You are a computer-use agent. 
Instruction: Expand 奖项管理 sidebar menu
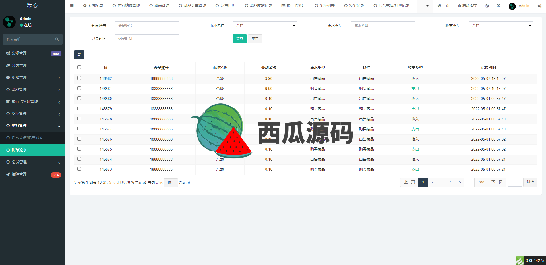33,114
